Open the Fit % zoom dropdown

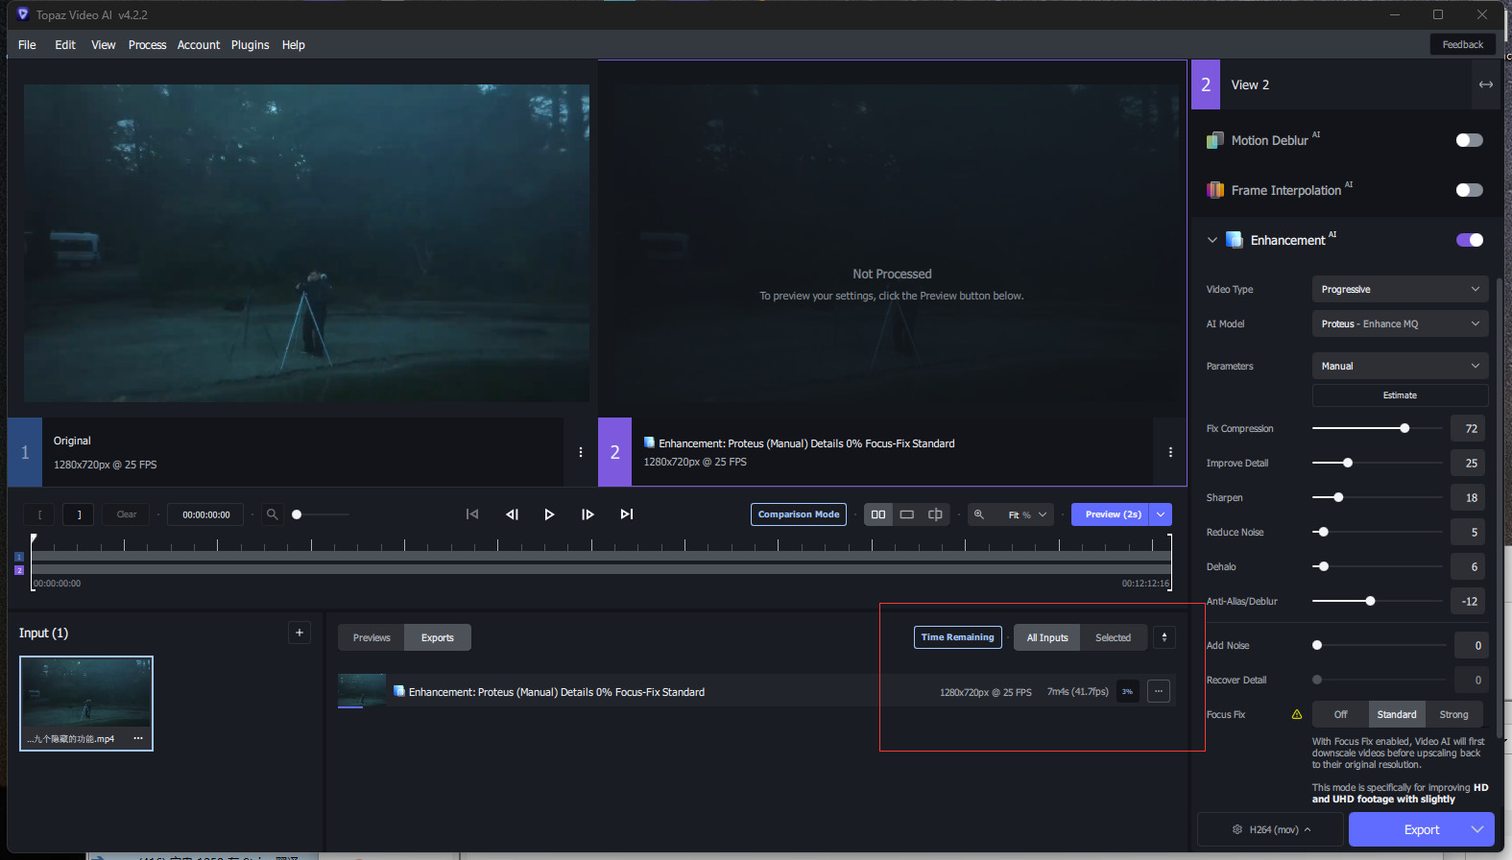pos(1027,514)
